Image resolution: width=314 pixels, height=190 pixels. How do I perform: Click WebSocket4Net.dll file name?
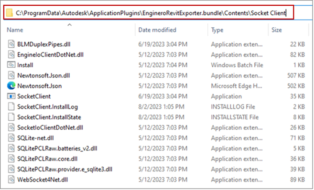[43, 179]
